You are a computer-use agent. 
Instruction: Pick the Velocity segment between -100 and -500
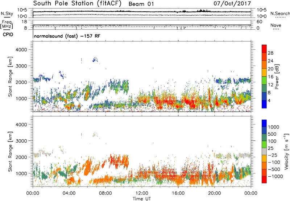[x=264, y=165]
